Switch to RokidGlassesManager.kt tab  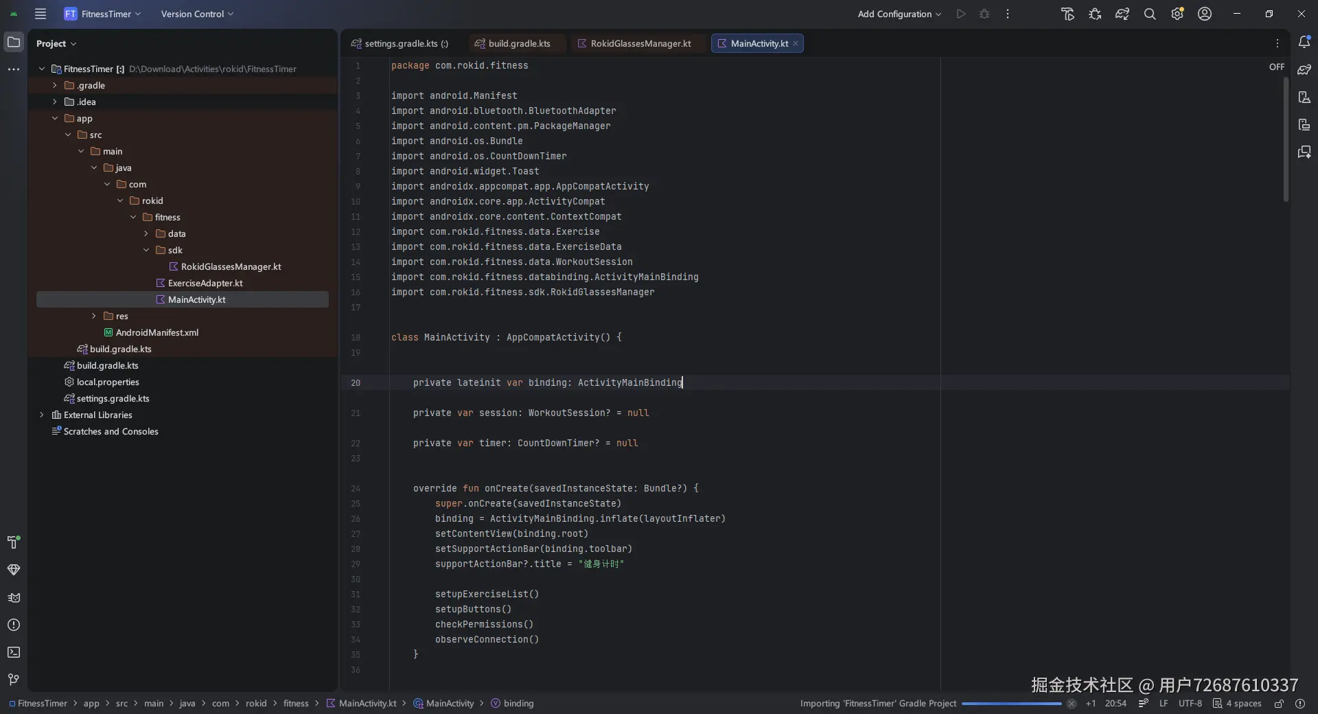(x=640, y=43)
